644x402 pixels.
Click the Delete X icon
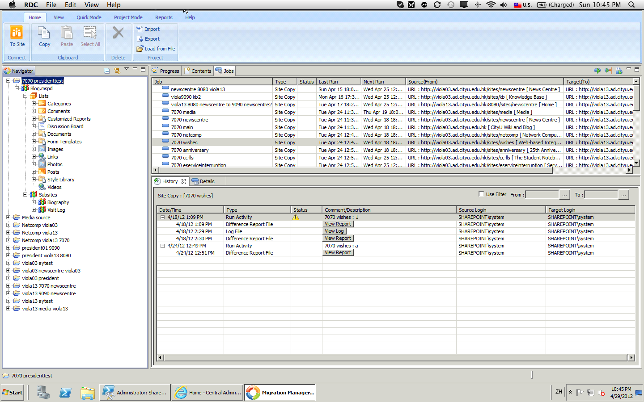[118, 33]
